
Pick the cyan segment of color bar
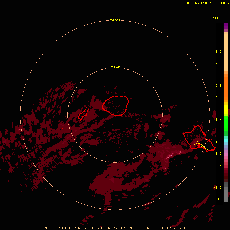tap(226, 141)
